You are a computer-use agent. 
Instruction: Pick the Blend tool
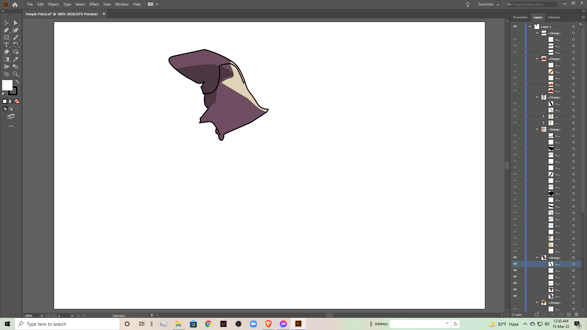pyautogui.click(x=16, y=67)
